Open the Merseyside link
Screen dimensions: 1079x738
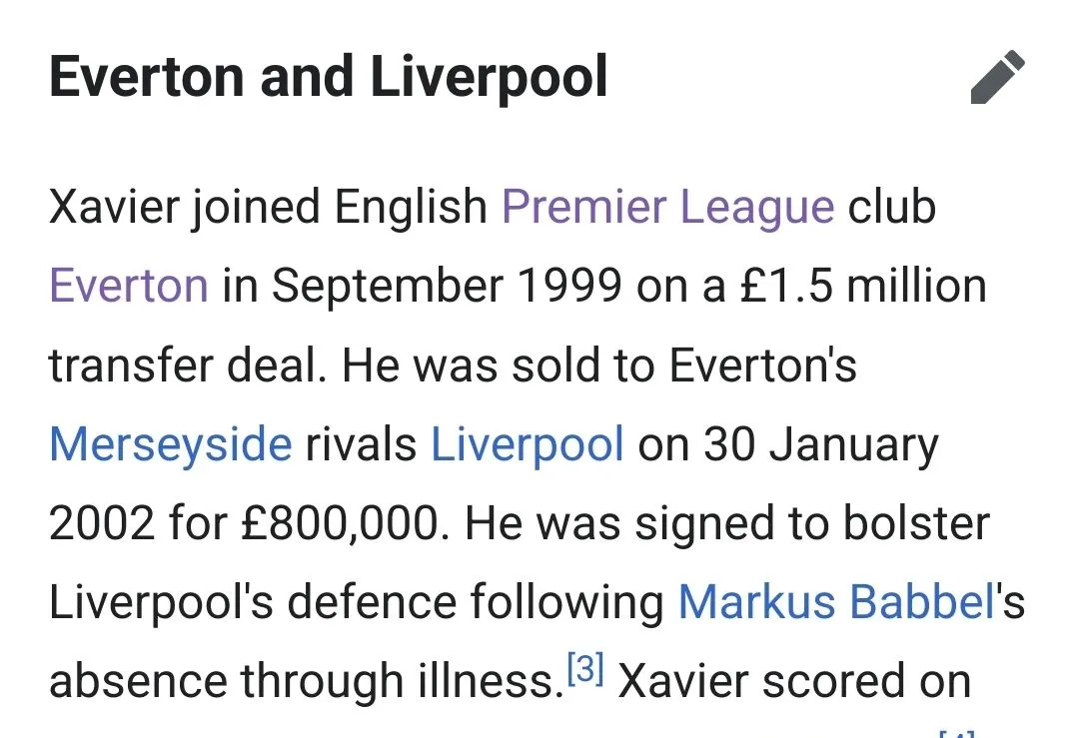point(170,443)
